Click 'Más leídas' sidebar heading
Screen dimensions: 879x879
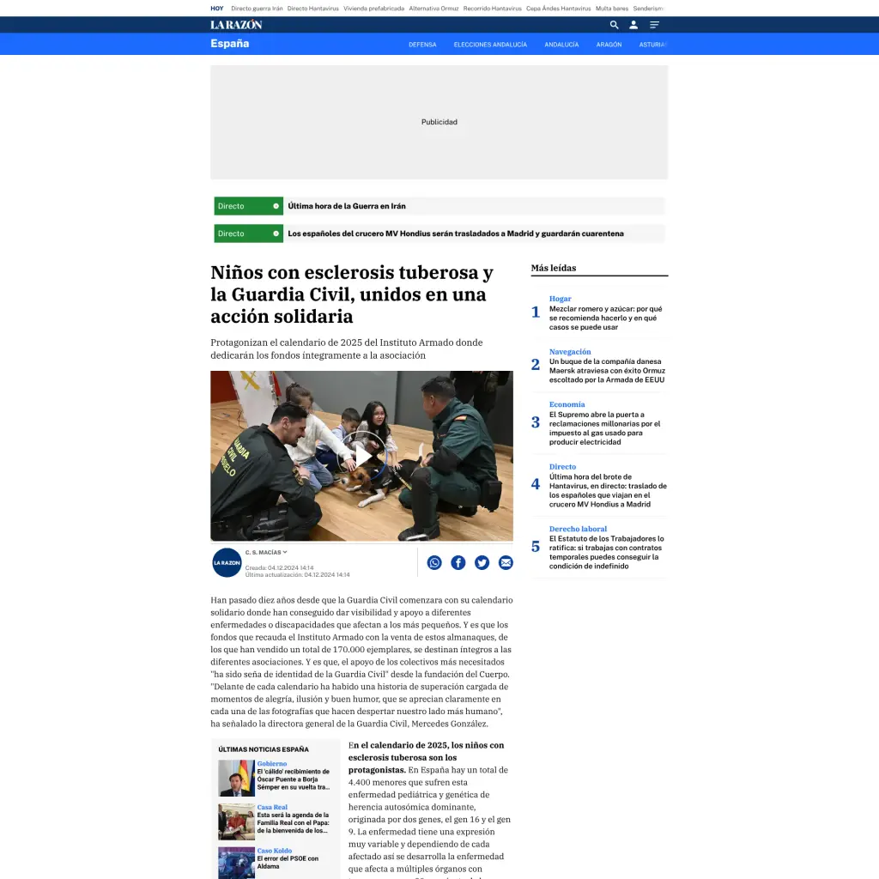pyautogui.click(x=554, y=268)
